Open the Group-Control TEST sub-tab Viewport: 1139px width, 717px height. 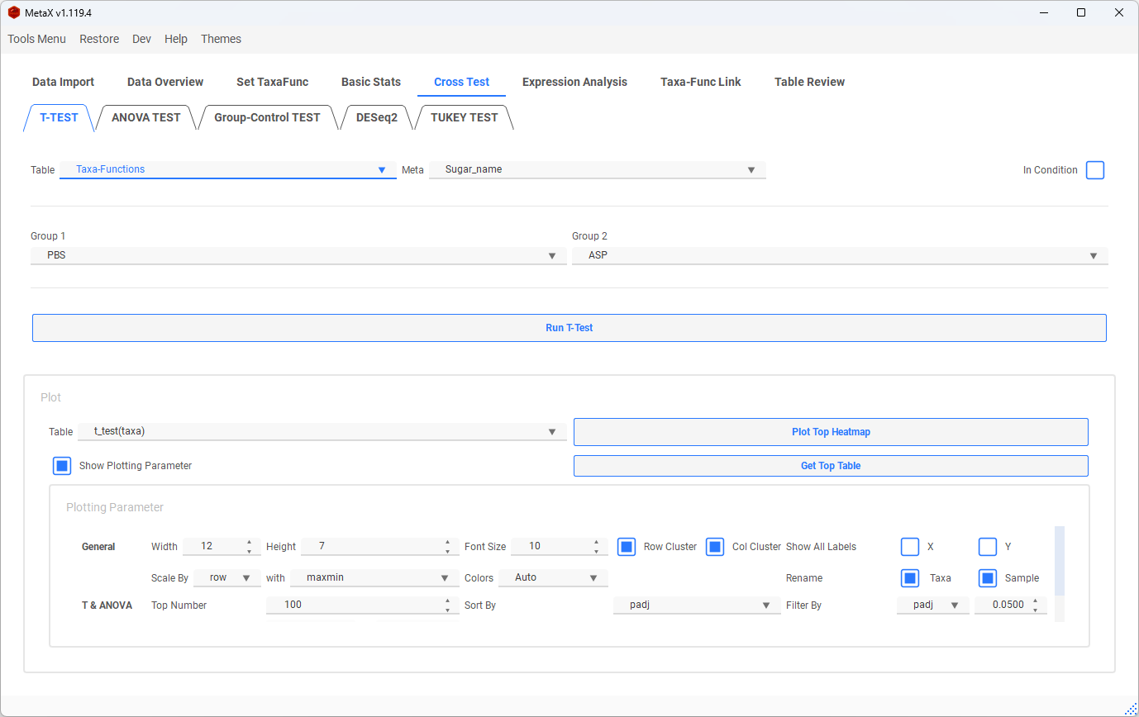pos(267,117)
